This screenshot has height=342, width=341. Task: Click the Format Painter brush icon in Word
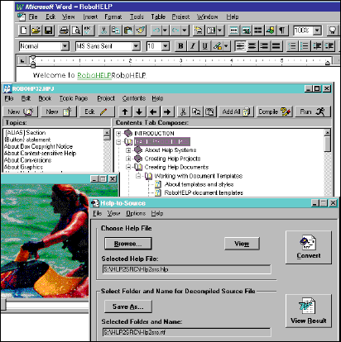[x=141, y=31]
